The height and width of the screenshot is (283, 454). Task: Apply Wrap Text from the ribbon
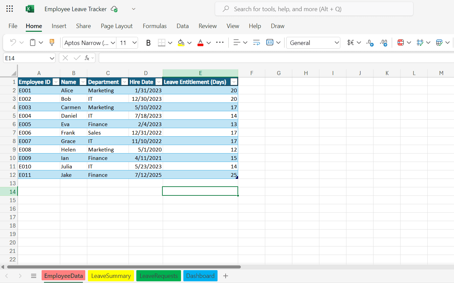click(x=256, y=43)
